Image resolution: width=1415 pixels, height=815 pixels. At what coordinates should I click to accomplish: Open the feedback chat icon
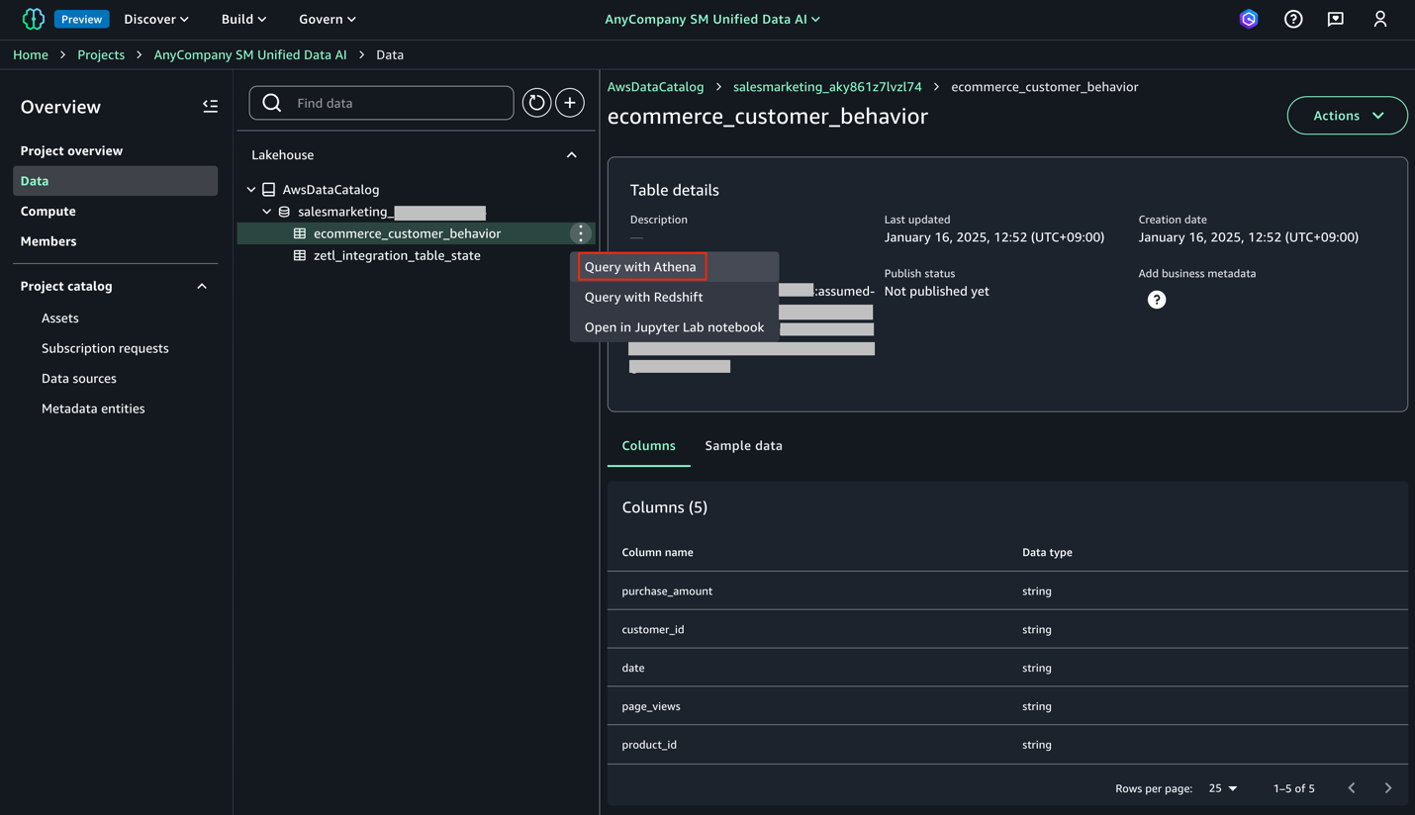pyautogui.click(x=1336, y=19)
